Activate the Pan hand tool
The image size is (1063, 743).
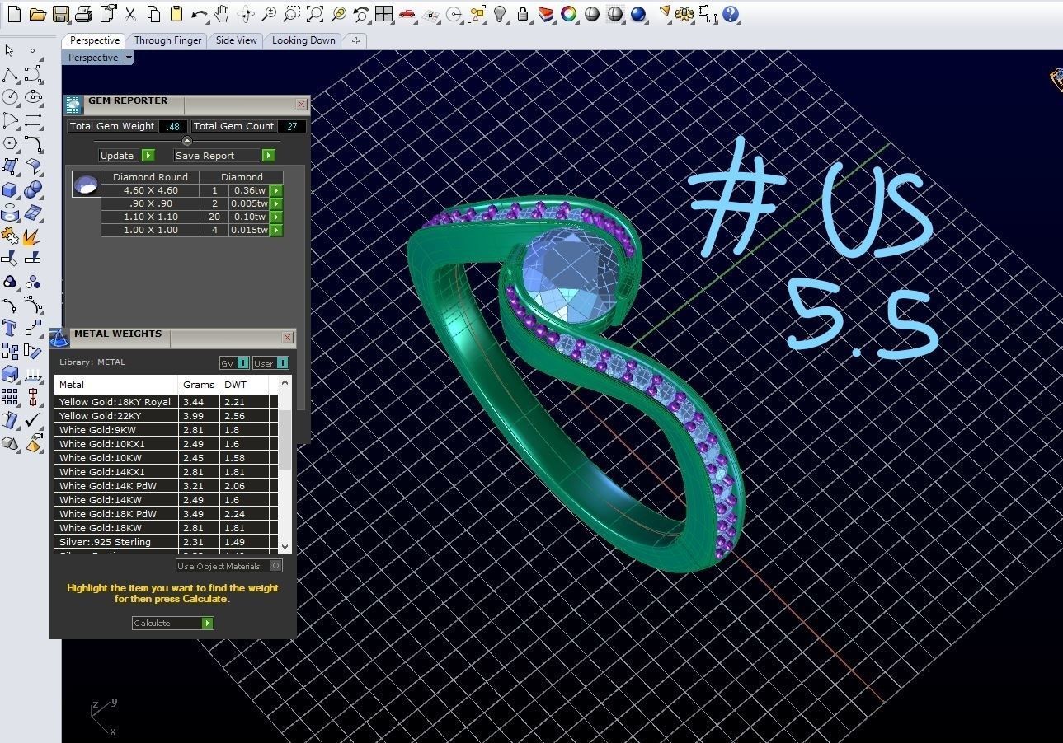tap(221, 14)
